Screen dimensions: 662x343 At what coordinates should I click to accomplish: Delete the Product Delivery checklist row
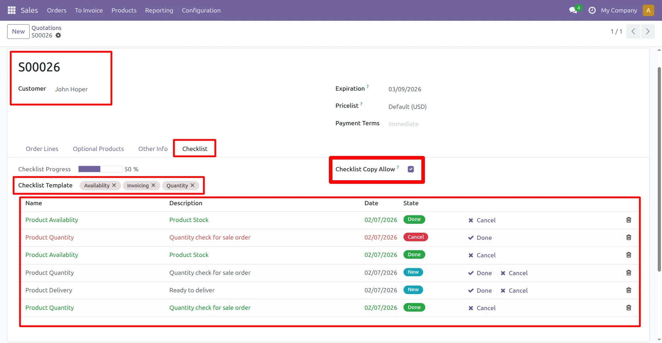tap(628, 290)
